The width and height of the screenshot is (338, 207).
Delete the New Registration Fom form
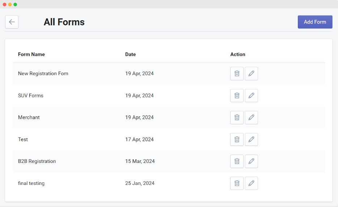pyautogui.click(x=237, y=74)
